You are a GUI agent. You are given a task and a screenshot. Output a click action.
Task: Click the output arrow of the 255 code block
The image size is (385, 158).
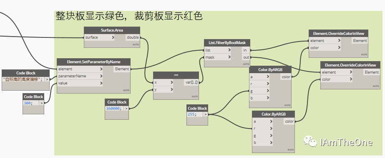206,114
